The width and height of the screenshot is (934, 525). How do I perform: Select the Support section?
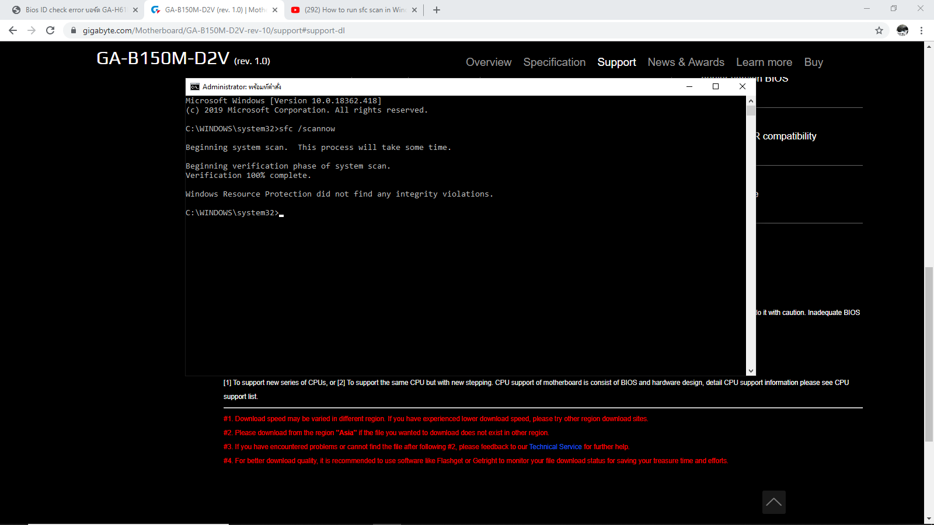616,62
